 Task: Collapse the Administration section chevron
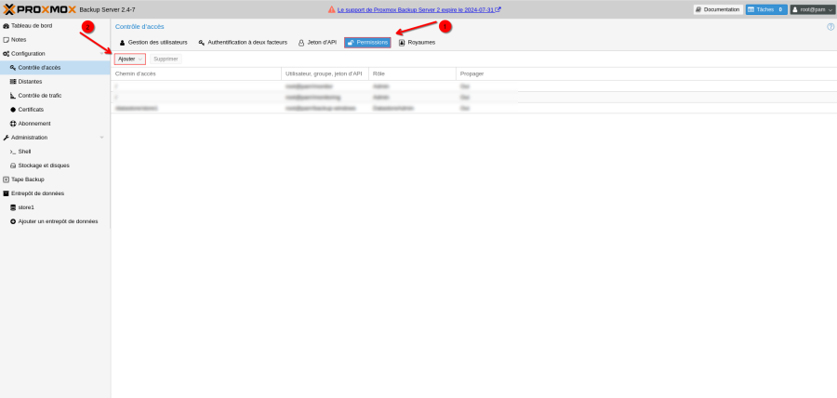[x=102, y=138]
